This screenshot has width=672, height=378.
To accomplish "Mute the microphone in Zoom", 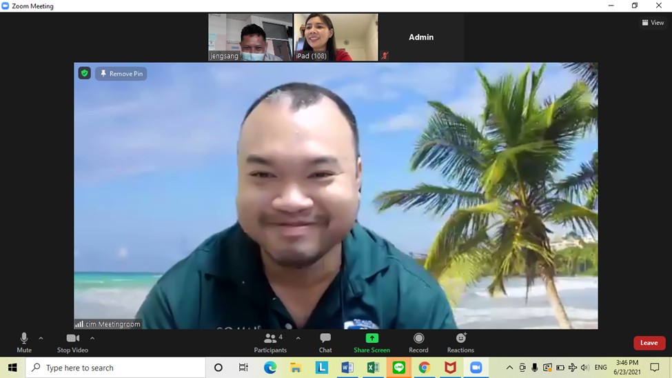I will pyautogui.click(x=24, y=341).
